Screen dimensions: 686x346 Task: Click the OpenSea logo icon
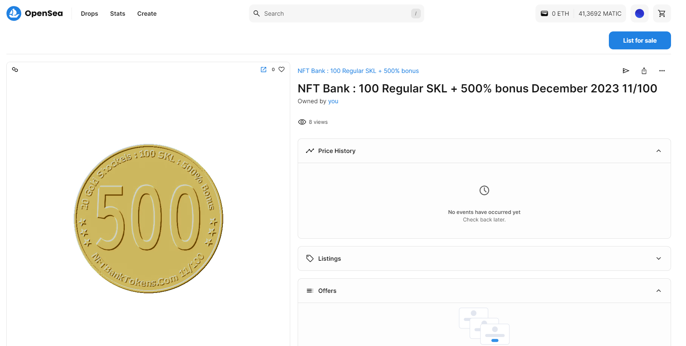14,13
